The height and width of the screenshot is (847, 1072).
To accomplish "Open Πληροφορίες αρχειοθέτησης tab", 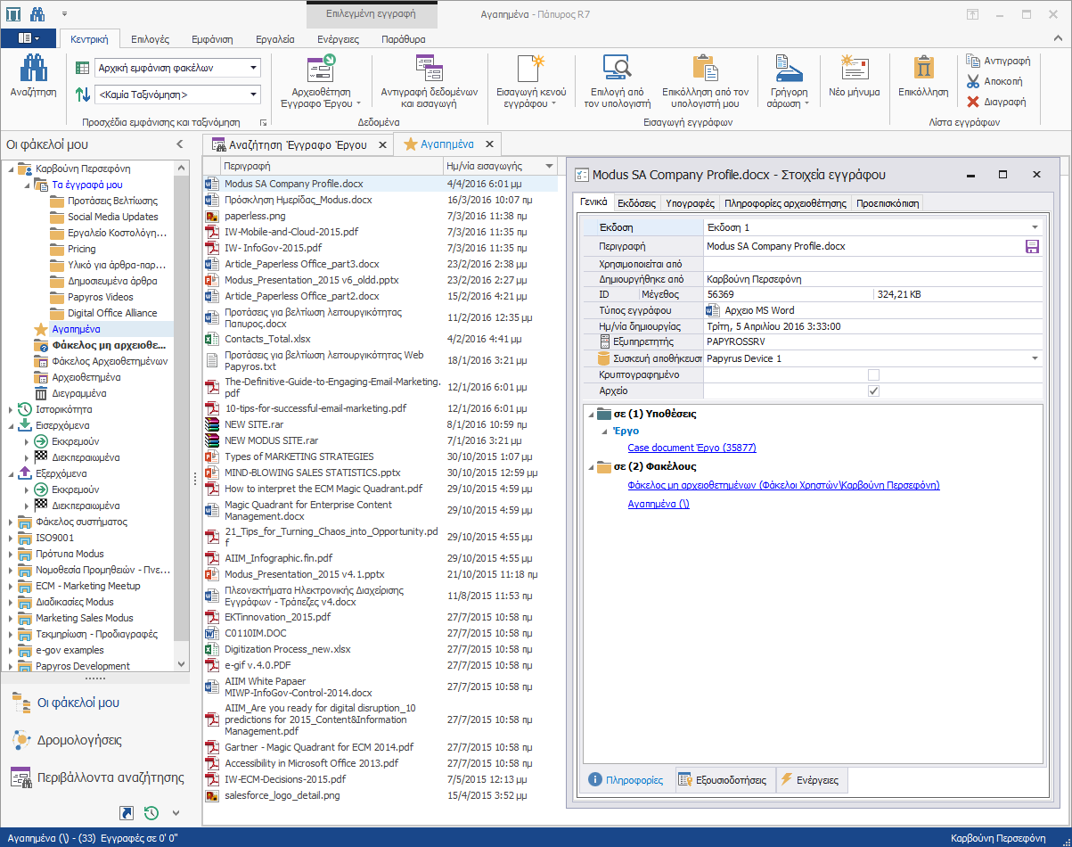I will click(x=785, y=203).
